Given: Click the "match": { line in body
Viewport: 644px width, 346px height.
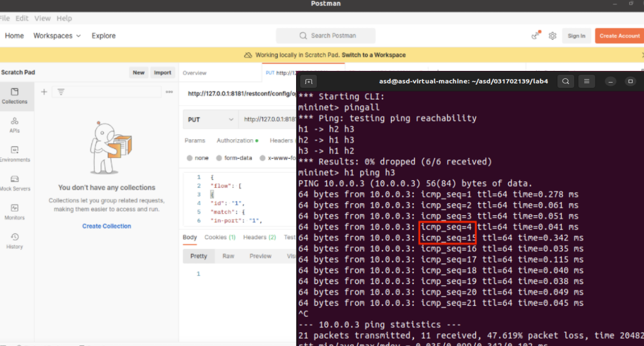Looking at the screenshot, I should 227,212.
